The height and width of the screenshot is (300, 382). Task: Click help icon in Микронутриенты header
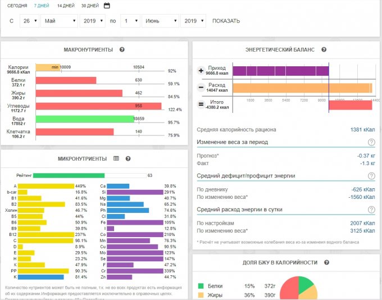[128, 159]
